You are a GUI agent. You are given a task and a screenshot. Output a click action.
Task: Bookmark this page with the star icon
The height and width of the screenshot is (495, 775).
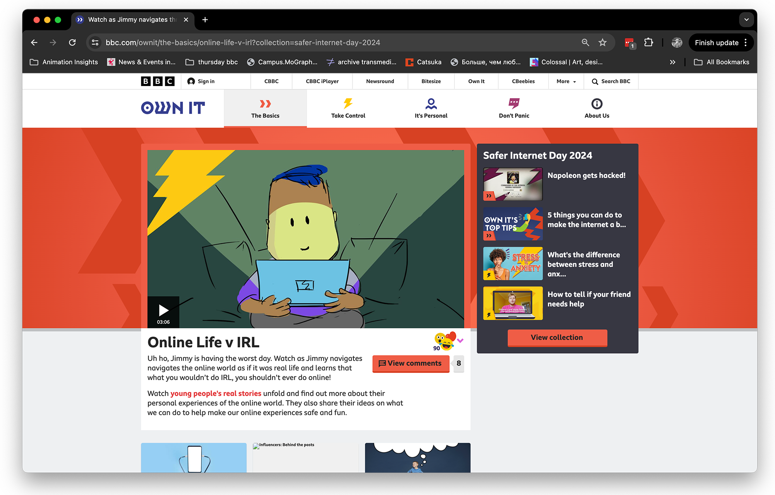602,43
